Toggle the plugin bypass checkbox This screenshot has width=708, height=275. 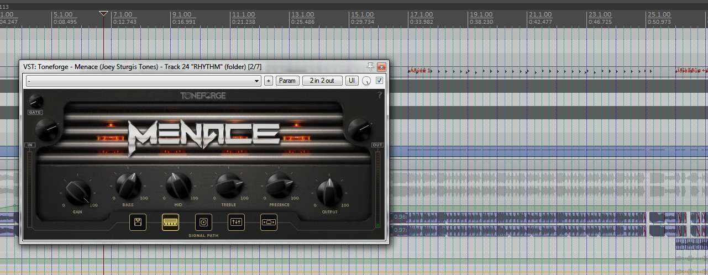379,81
